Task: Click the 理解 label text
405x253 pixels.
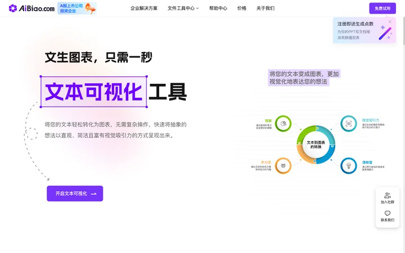Action: point(268,120)
